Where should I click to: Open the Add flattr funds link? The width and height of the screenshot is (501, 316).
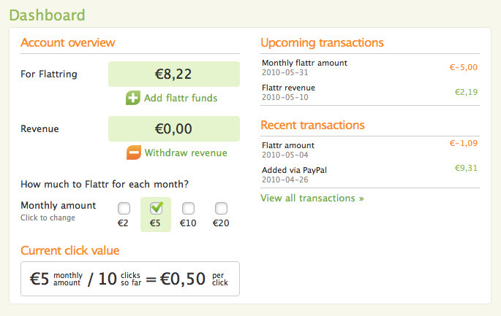[181, 98]
